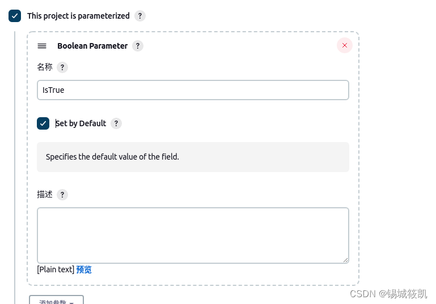Click the IsTrue name input field
This screenshot has width=436, height=304.
coord(193,90)
